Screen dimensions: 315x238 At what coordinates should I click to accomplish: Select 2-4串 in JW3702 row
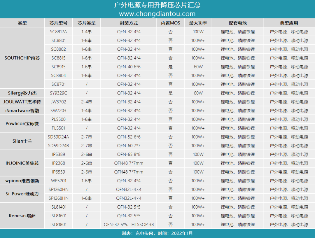pyautogui.click(x=87, y=102)
